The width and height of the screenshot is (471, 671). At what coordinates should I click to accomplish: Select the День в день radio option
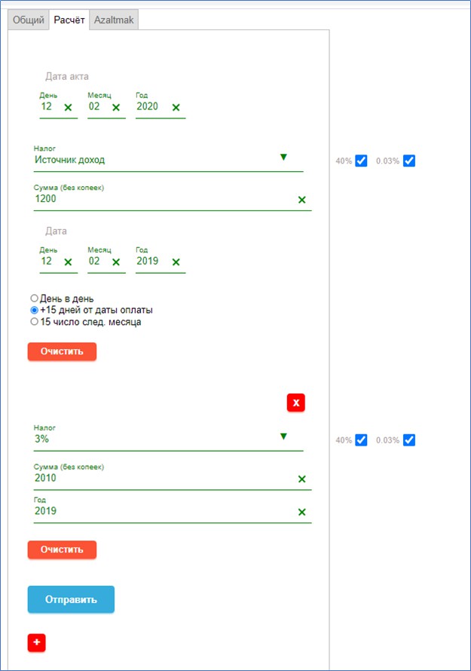pos(34,299)
